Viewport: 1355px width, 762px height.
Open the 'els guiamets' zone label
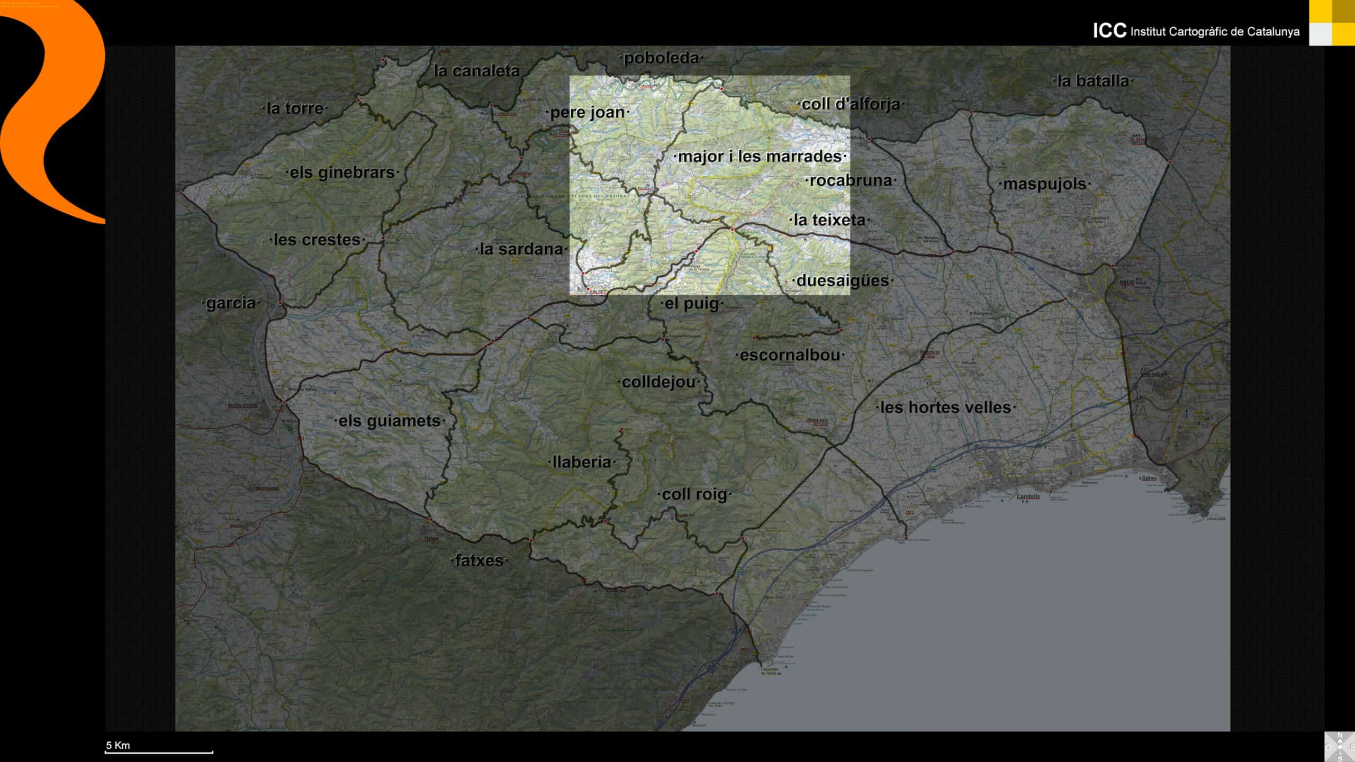click(x=390, y=421)
